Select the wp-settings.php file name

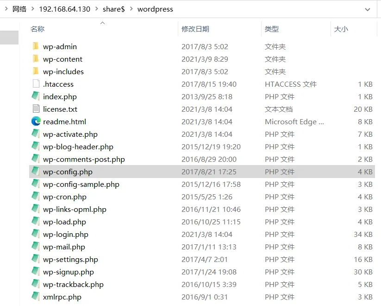point(70,260)
